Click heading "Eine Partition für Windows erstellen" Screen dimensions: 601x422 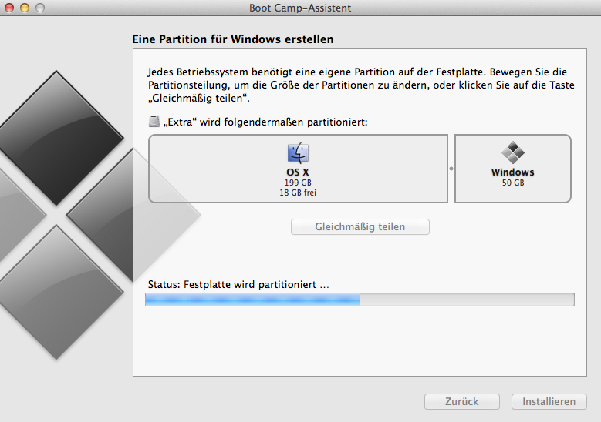coord(233,39)
